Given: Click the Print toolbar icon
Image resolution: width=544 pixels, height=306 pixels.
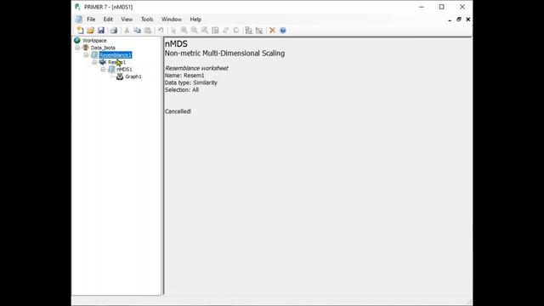Looking at the screenshot, I should pyautogui.click(x=114, y=31).
